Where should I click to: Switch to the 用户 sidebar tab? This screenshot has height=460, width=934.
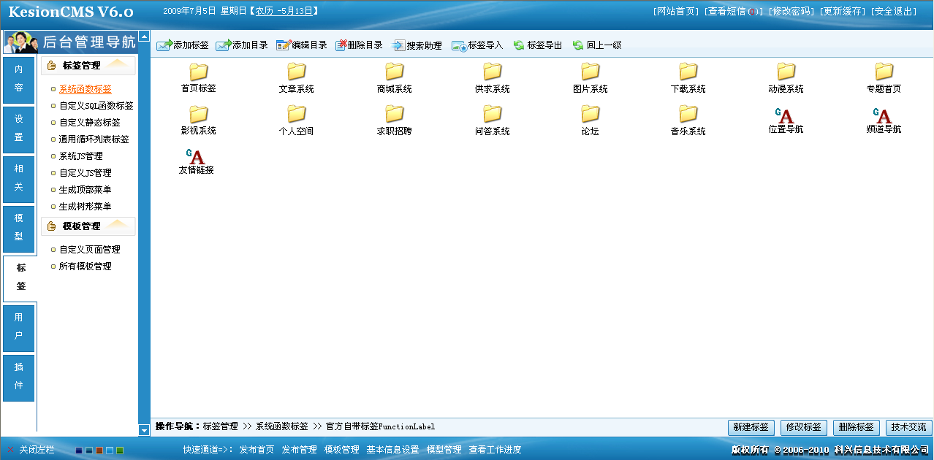coord(19,329)
